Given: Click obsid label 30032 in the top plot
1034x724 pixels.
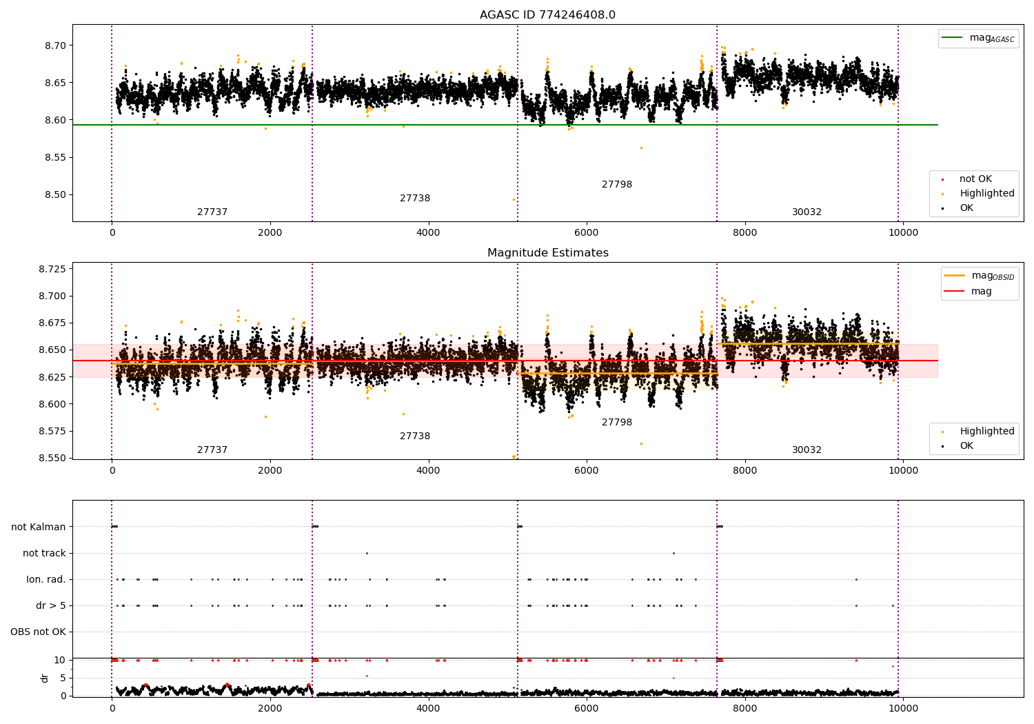Looking at the screenshot, I should coord(807,212).
